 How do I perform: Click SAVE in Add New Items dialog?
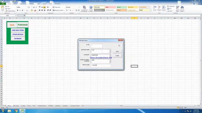pos(117,51)
